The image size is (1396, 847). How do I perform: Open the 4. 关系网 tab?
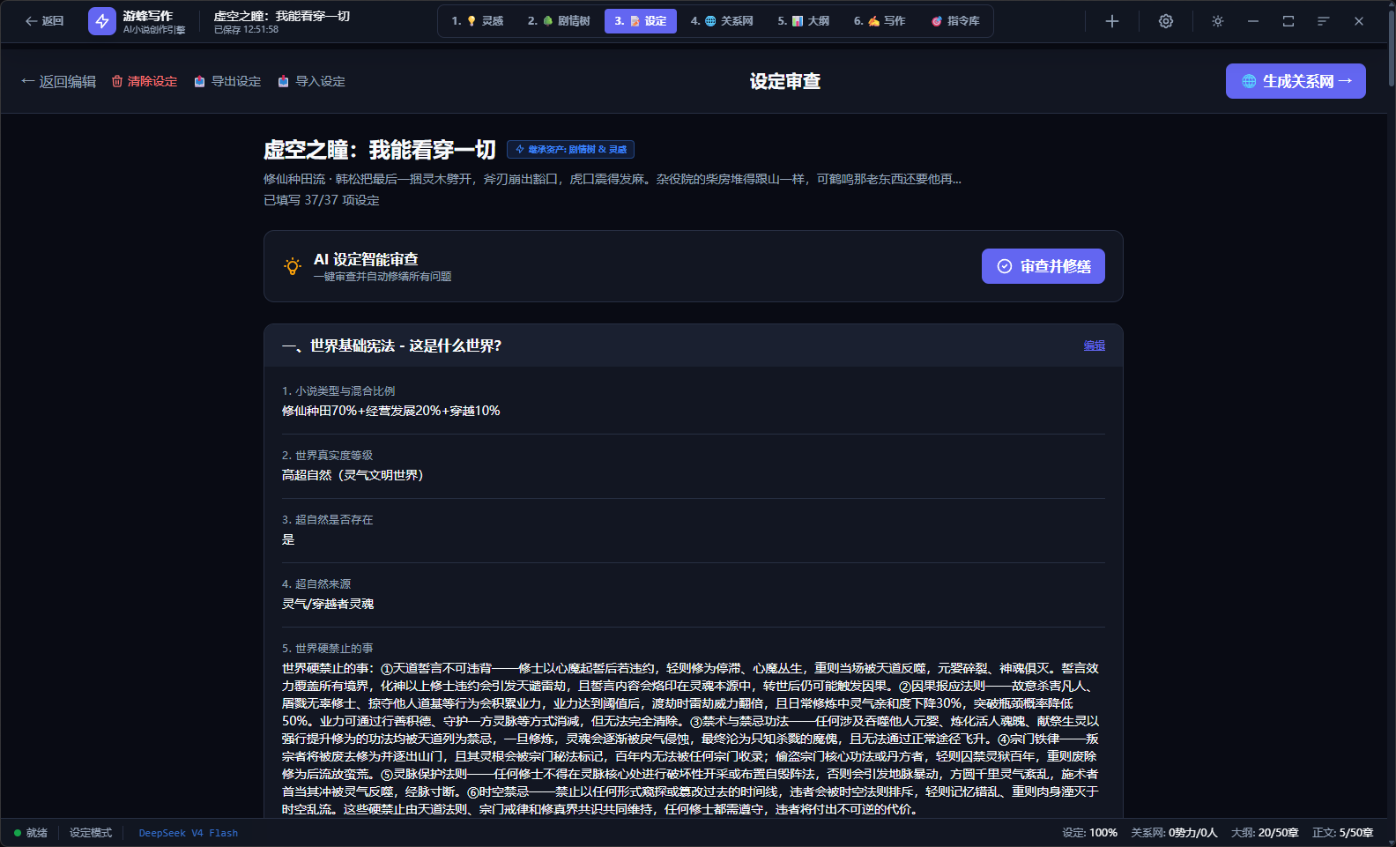coord(722,21)
